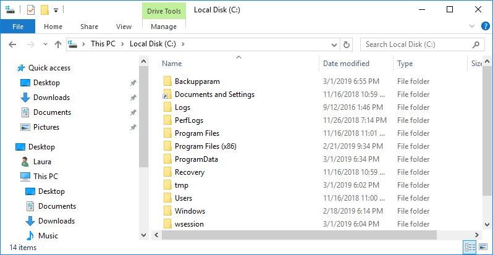Select the Documents and Settings shortcut icon

tap(167, 94)
